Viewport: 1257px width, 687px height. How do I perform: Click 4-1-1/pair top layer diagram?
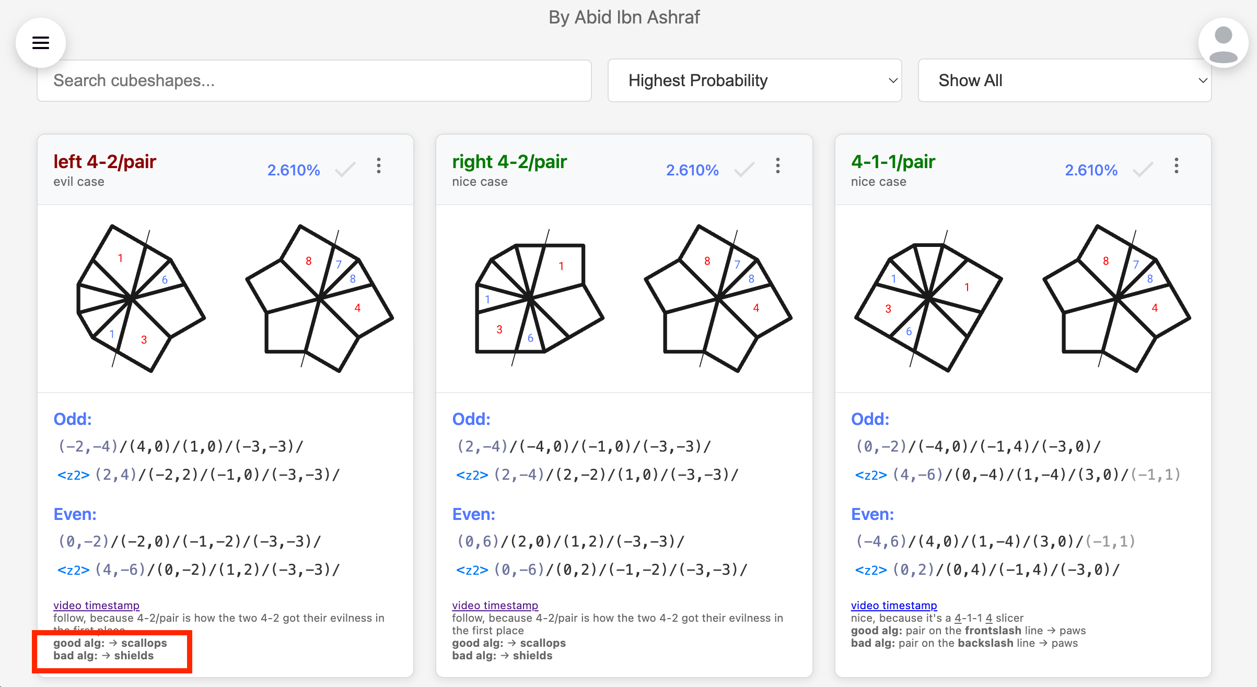point(928,300)
